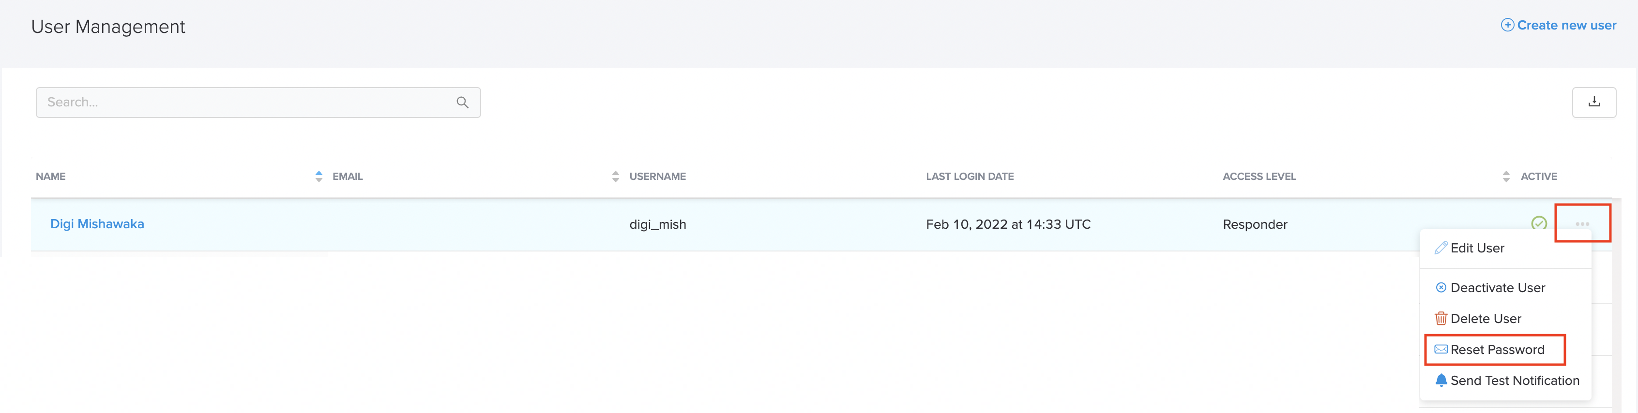Click the plus icon beside Create new user
This screenshot has height=413, width=1638.
(1507, 25)
